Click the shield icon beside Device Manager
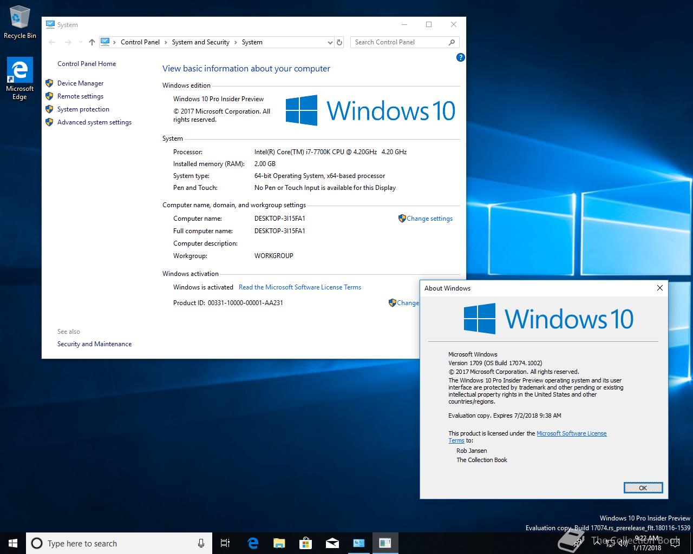This screenshot has height=554, width=693. [x=49, y=83]
